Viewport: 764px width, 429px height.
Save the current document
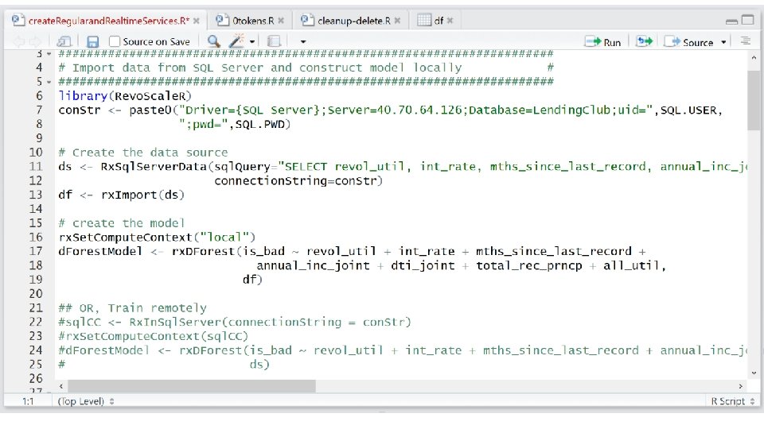(x=92, y=42)
